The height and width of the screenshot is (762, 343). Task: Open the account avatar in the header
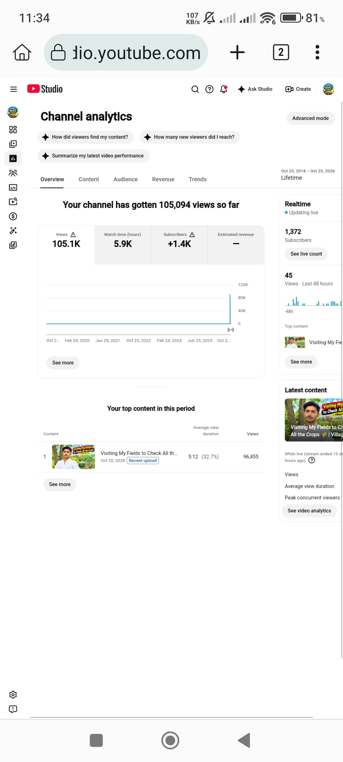(x=328, y=89)
